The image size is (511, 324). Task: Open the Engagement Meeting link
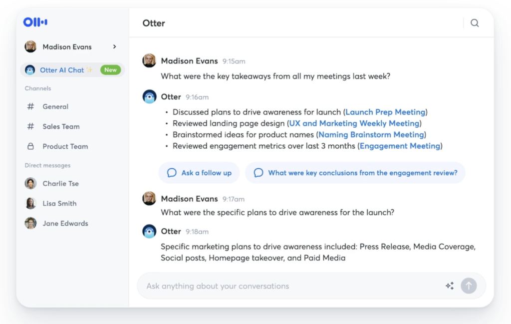pyautogui.click(x=400, y=146)
